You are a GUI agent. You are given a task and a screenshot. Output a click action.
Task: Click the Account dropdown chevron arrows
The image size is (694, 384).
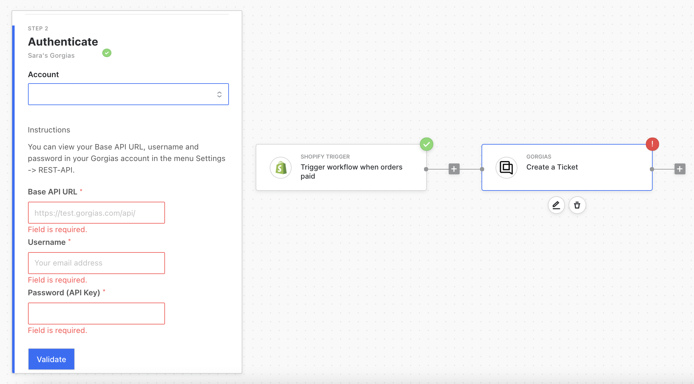(x=219, y=94)
